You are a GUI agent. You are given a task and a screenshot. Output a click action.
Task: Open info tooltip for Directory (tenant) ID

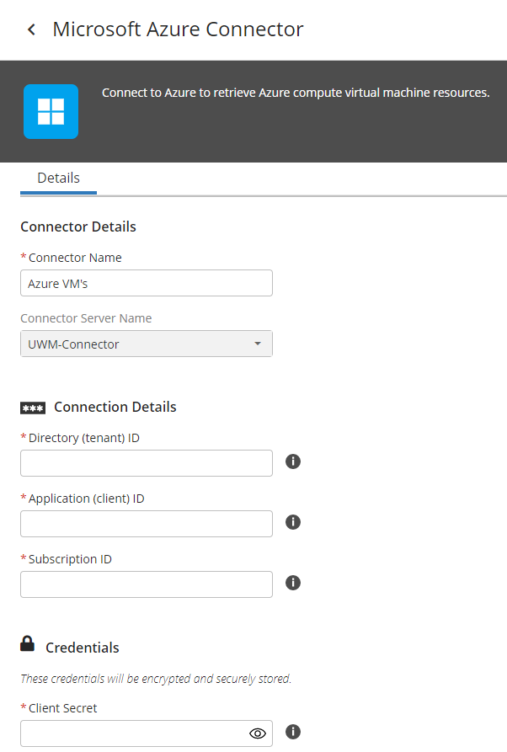(292, 461)
